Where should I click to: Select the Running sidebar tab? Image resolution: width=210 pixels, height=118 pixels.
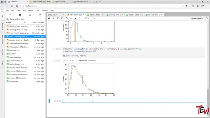point(2,26)
